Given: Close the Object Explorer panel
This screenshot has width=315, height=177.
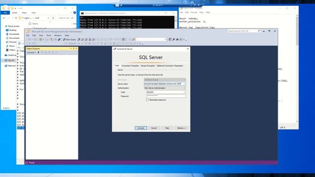Looking at the screenshot, I should [76, 49].
